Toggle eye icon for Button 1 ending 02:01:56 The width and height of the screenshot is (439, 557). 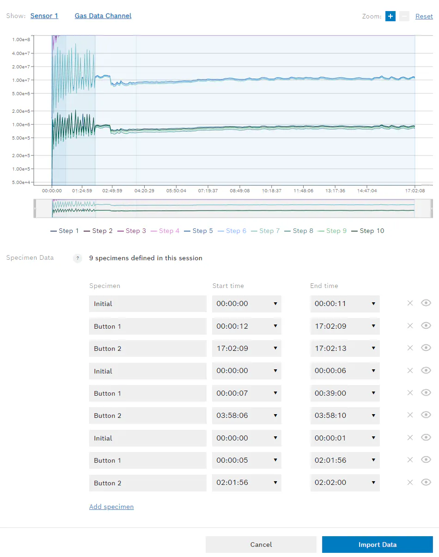(x=426, y=460)
